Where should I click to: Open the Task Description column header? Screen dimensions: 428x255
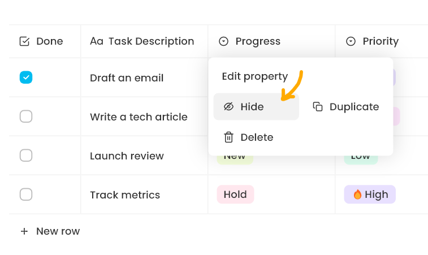[150, 41]
